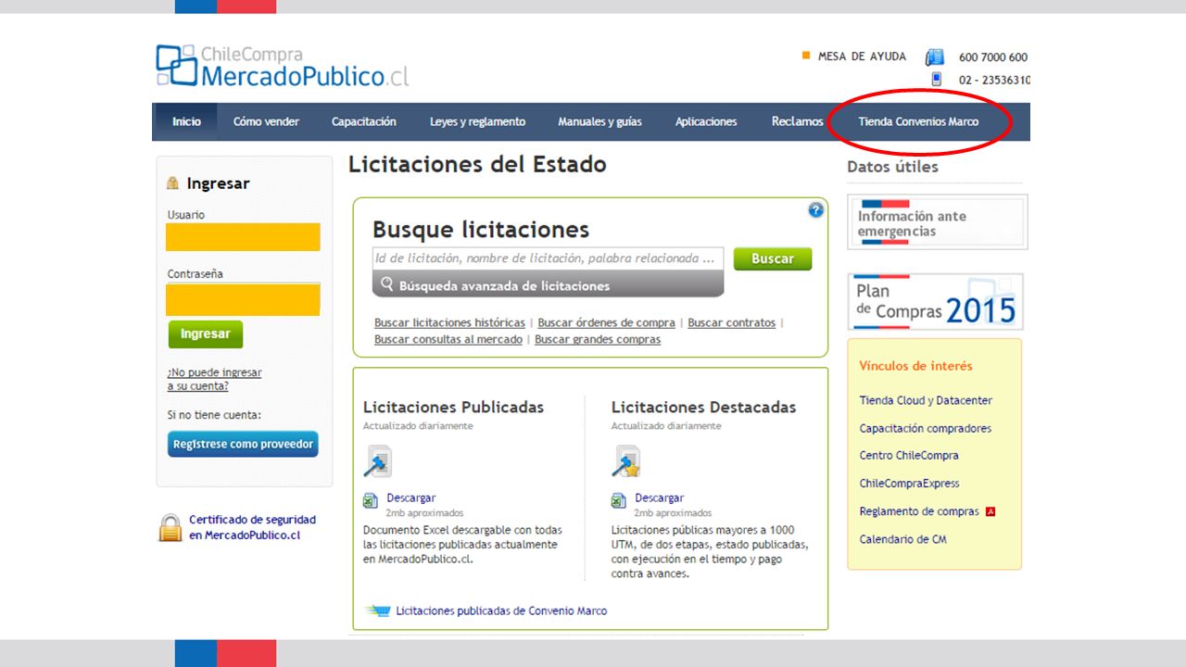Focus the Usuario input field

click(243, 237)
